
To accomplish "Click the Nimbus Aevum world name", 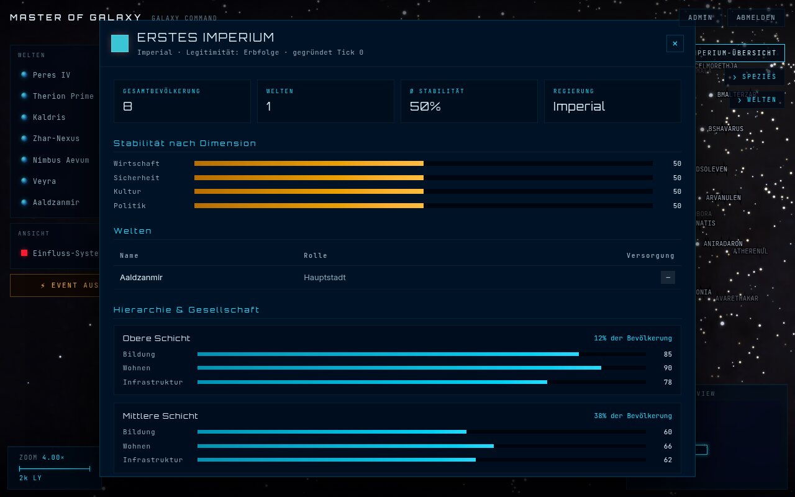I will point(61,160).
